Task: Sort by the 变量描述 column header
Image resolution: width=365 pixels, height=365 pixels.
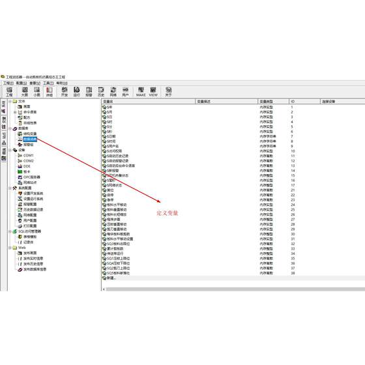Action: [x=227, y=102]
